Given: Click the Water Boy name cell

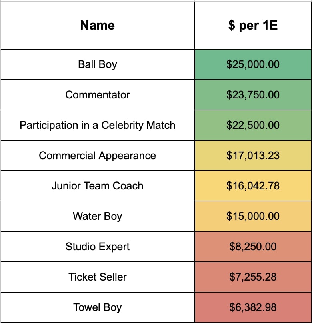Looking at the screenshot, I should coord(98,216).
